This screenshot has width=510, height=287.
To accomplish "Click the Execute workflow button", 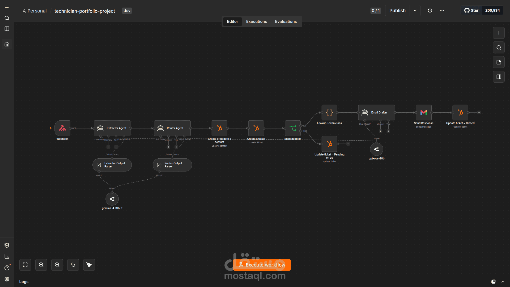I will coord(262,265).
